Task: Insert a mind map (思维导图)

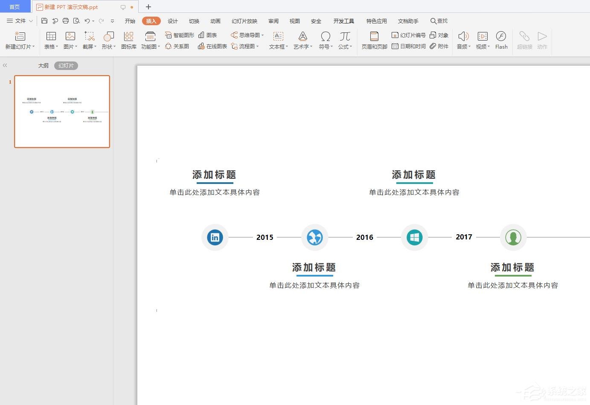Action: [247, 35]
